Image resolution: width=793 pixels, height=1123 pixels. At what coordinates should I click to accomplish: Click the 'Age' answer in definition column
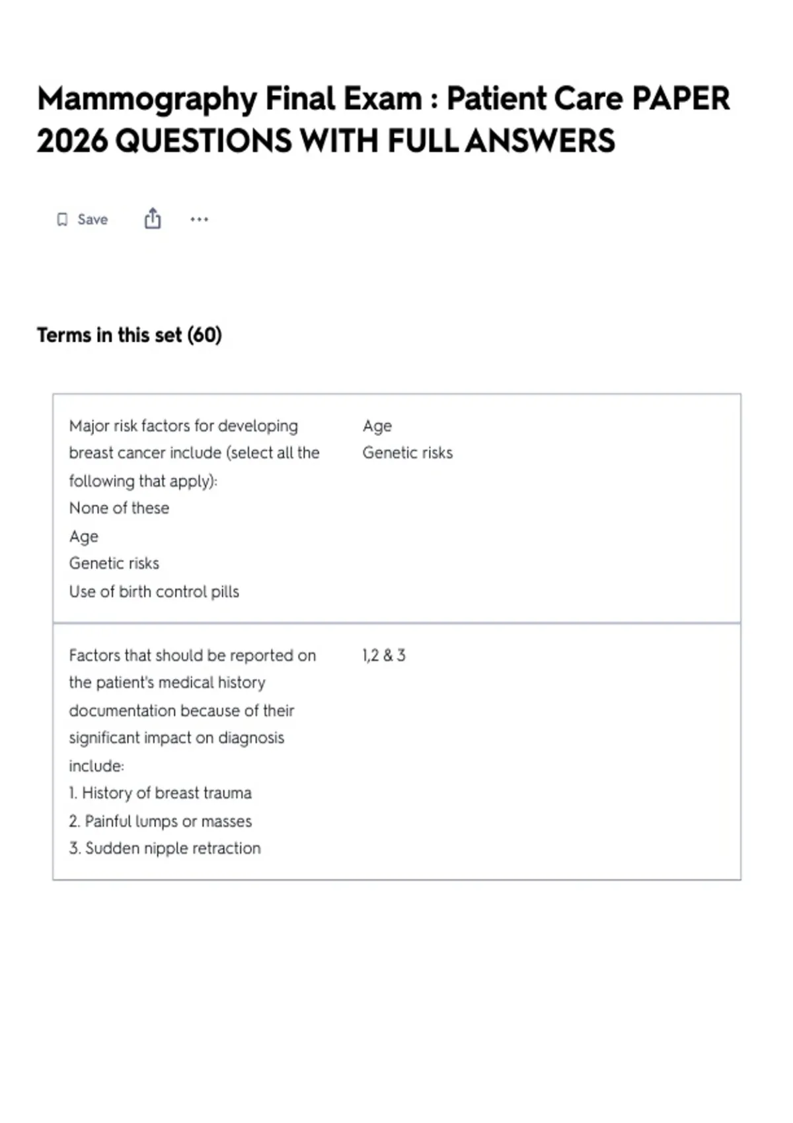tap(377, 426)
